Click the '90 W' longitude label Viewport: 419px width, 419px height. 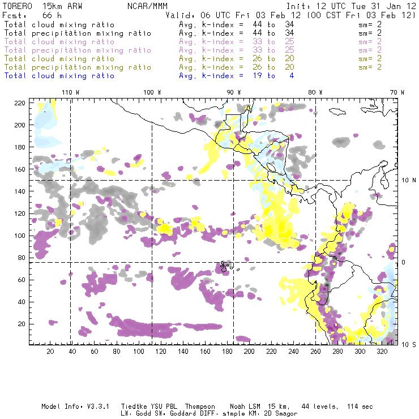(x=234, y=92)
